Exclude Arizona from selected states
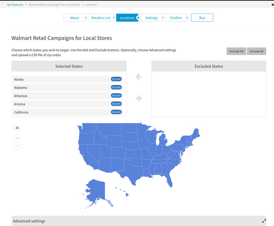 click(116, 104)
